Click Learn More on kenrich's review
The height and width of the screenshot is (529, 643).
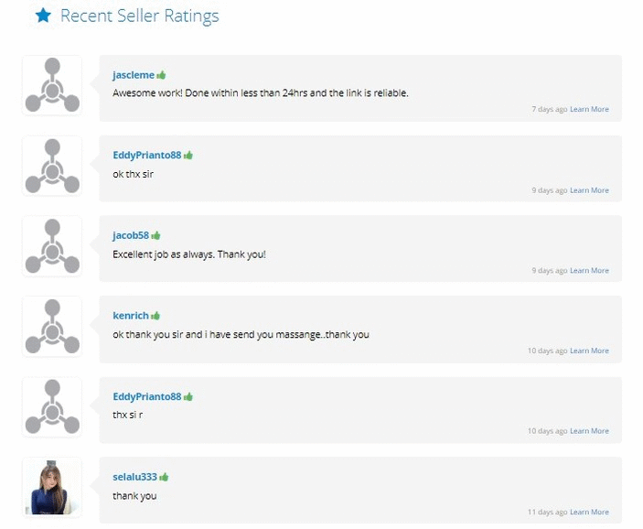589,351
